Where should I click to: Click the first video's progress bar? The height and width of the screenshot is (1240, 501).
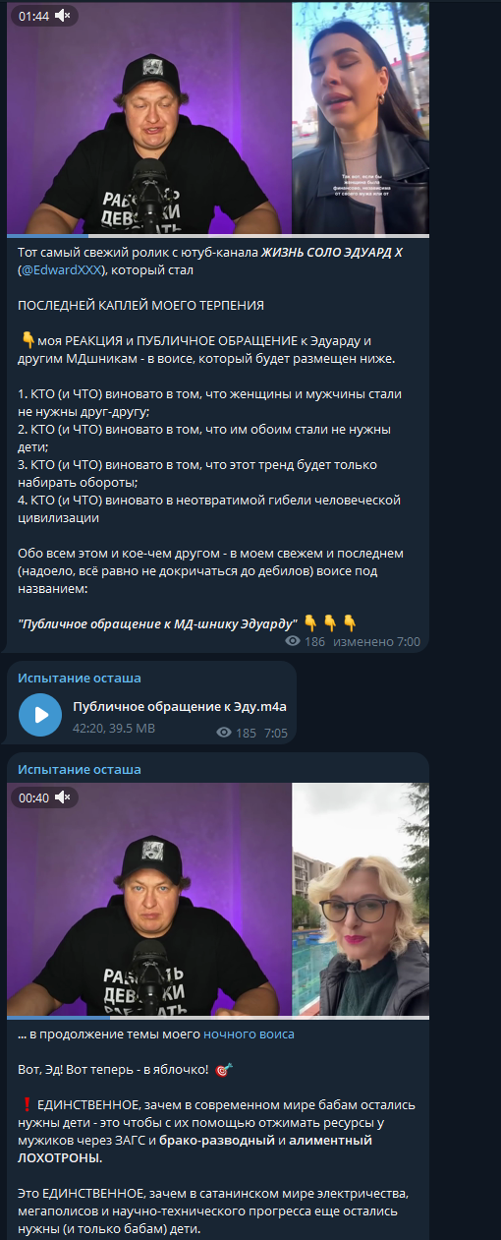pyautogui.click(x=218, y=237)
